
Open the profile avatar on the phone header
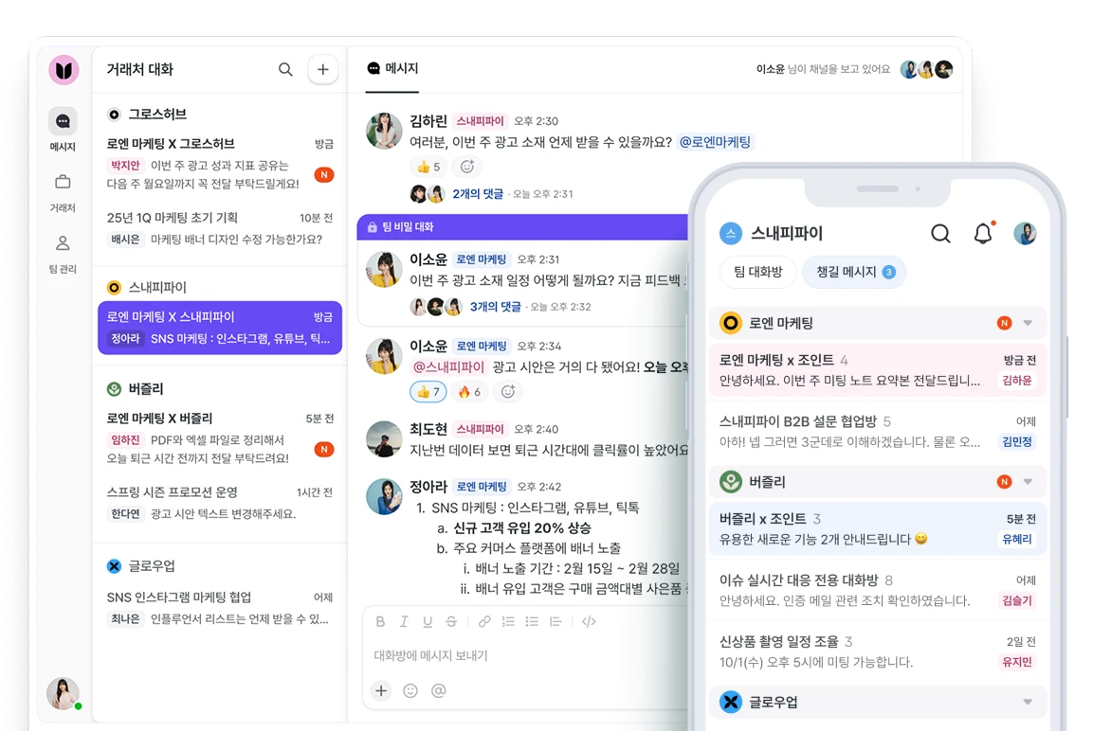coord(1025,233)
